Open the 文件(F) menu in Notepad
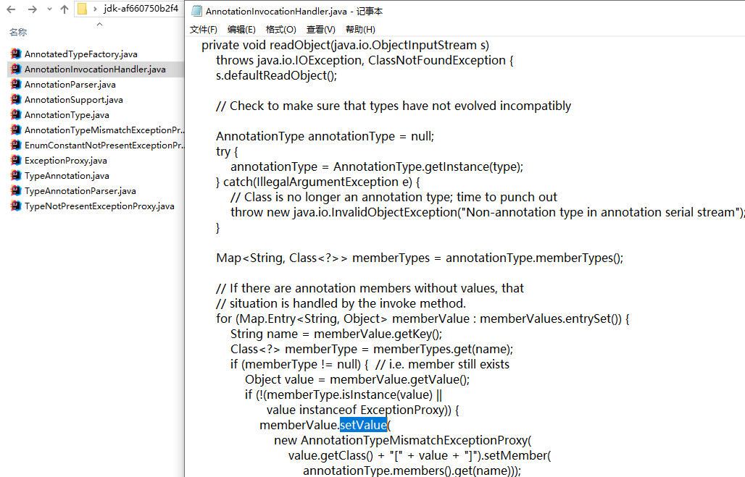Viewport: 745px width, 477px height. 204,30
